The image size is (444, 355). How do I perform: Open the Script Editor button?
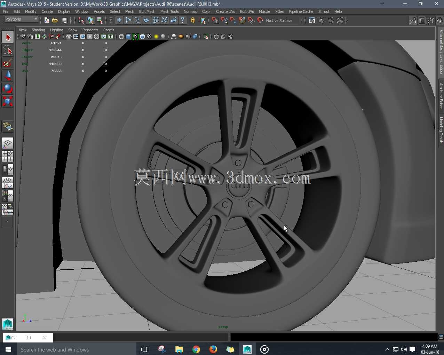[x=441, y=337]
